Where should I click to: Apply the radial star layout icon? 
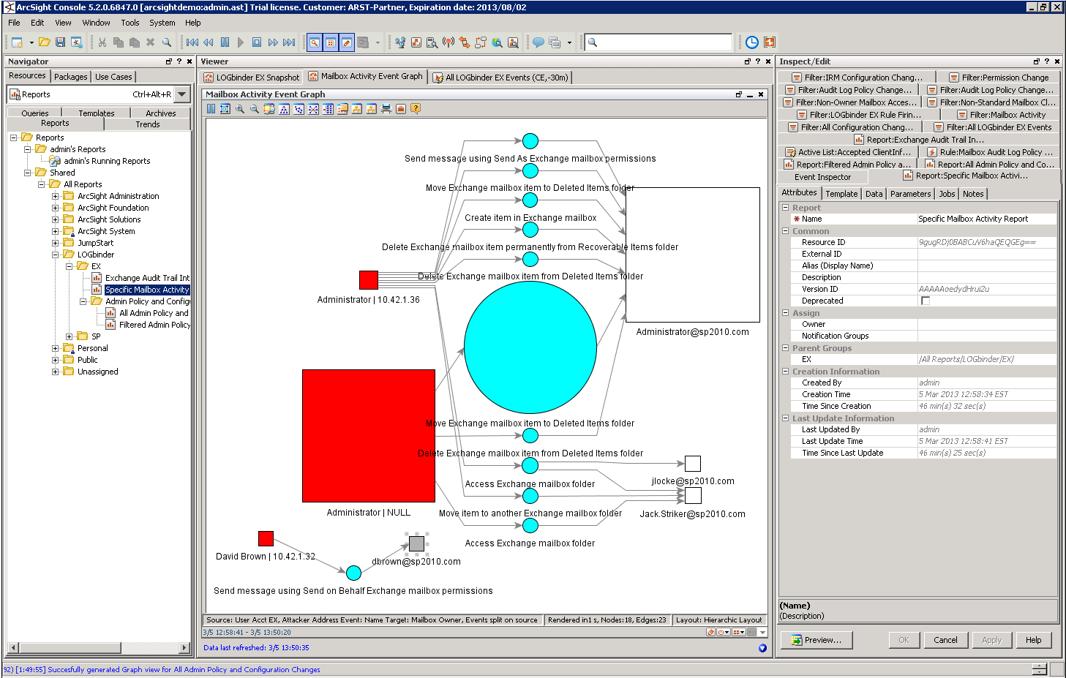(x=313, y=109)
